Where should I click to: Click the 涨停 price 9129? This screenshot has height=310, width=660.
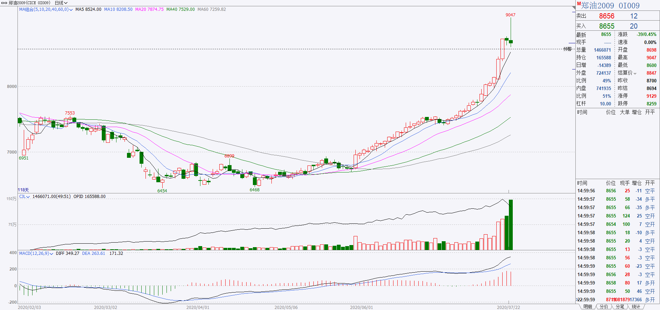tap(651, 96)
